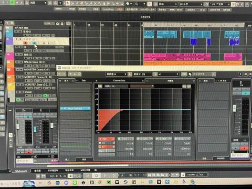Open the MIDI 外部 tab
The width and height of the screenshot is (252, 189).
click(85, 170)
